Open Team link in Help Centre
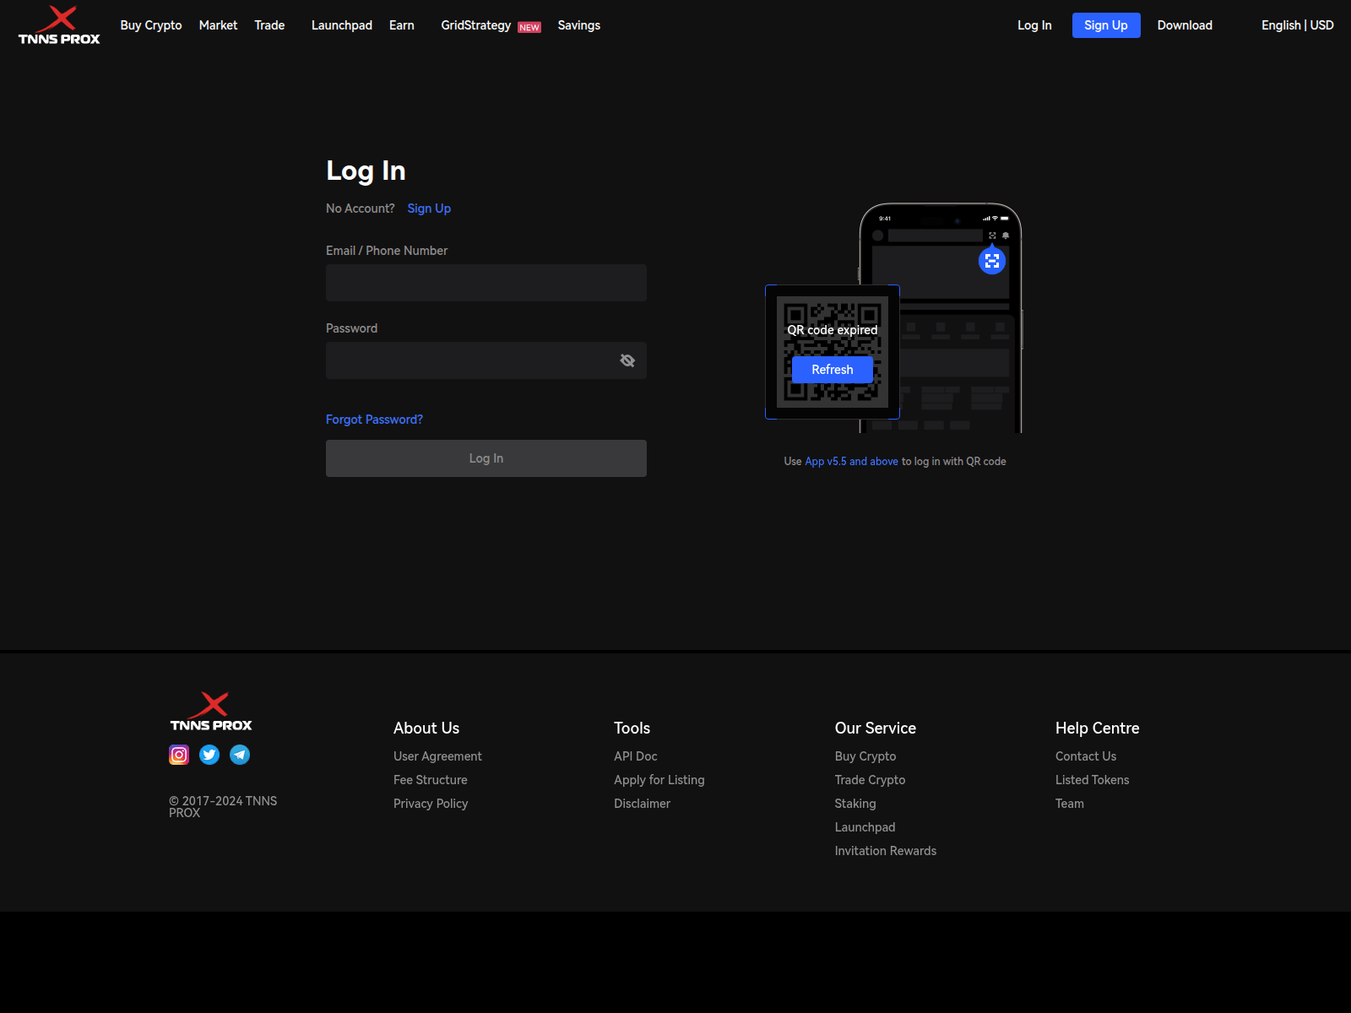This screenshot has height=1013, width=1351. [1070, 804]
